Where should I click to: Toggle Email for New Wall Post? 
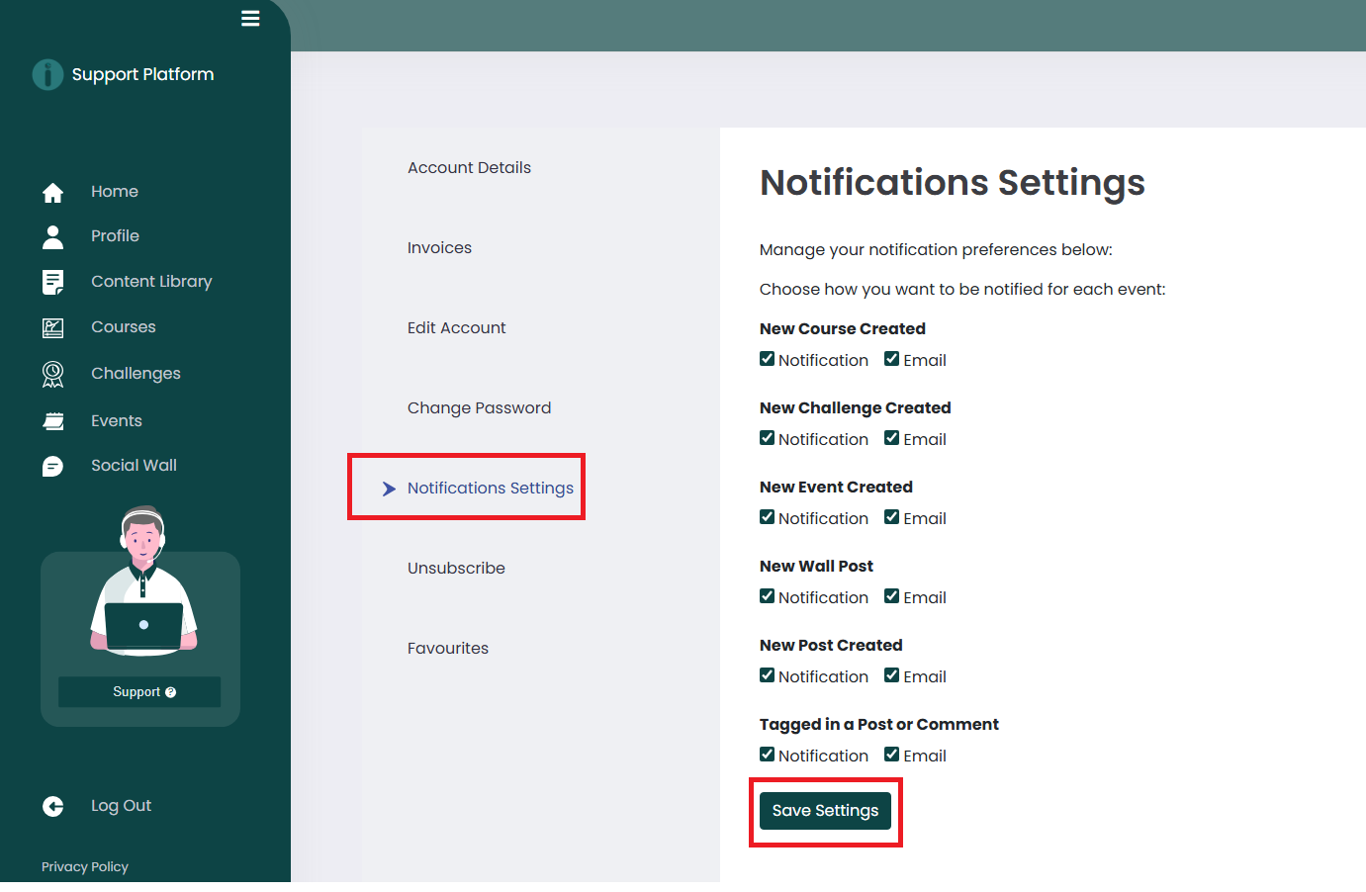[x=891, y=596]
